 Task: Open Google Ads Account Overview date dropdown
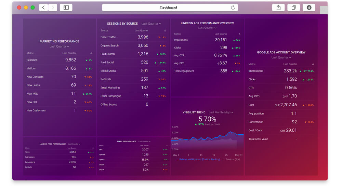[x=281, y=57]
